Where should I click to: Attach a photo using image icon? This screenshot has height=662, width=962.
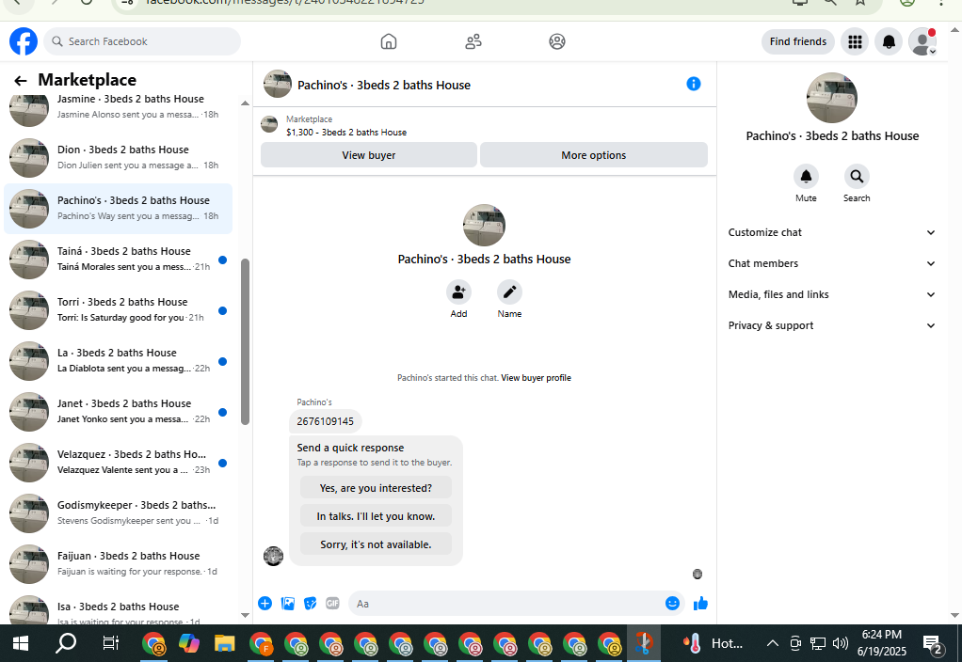(x=287, y=603)
